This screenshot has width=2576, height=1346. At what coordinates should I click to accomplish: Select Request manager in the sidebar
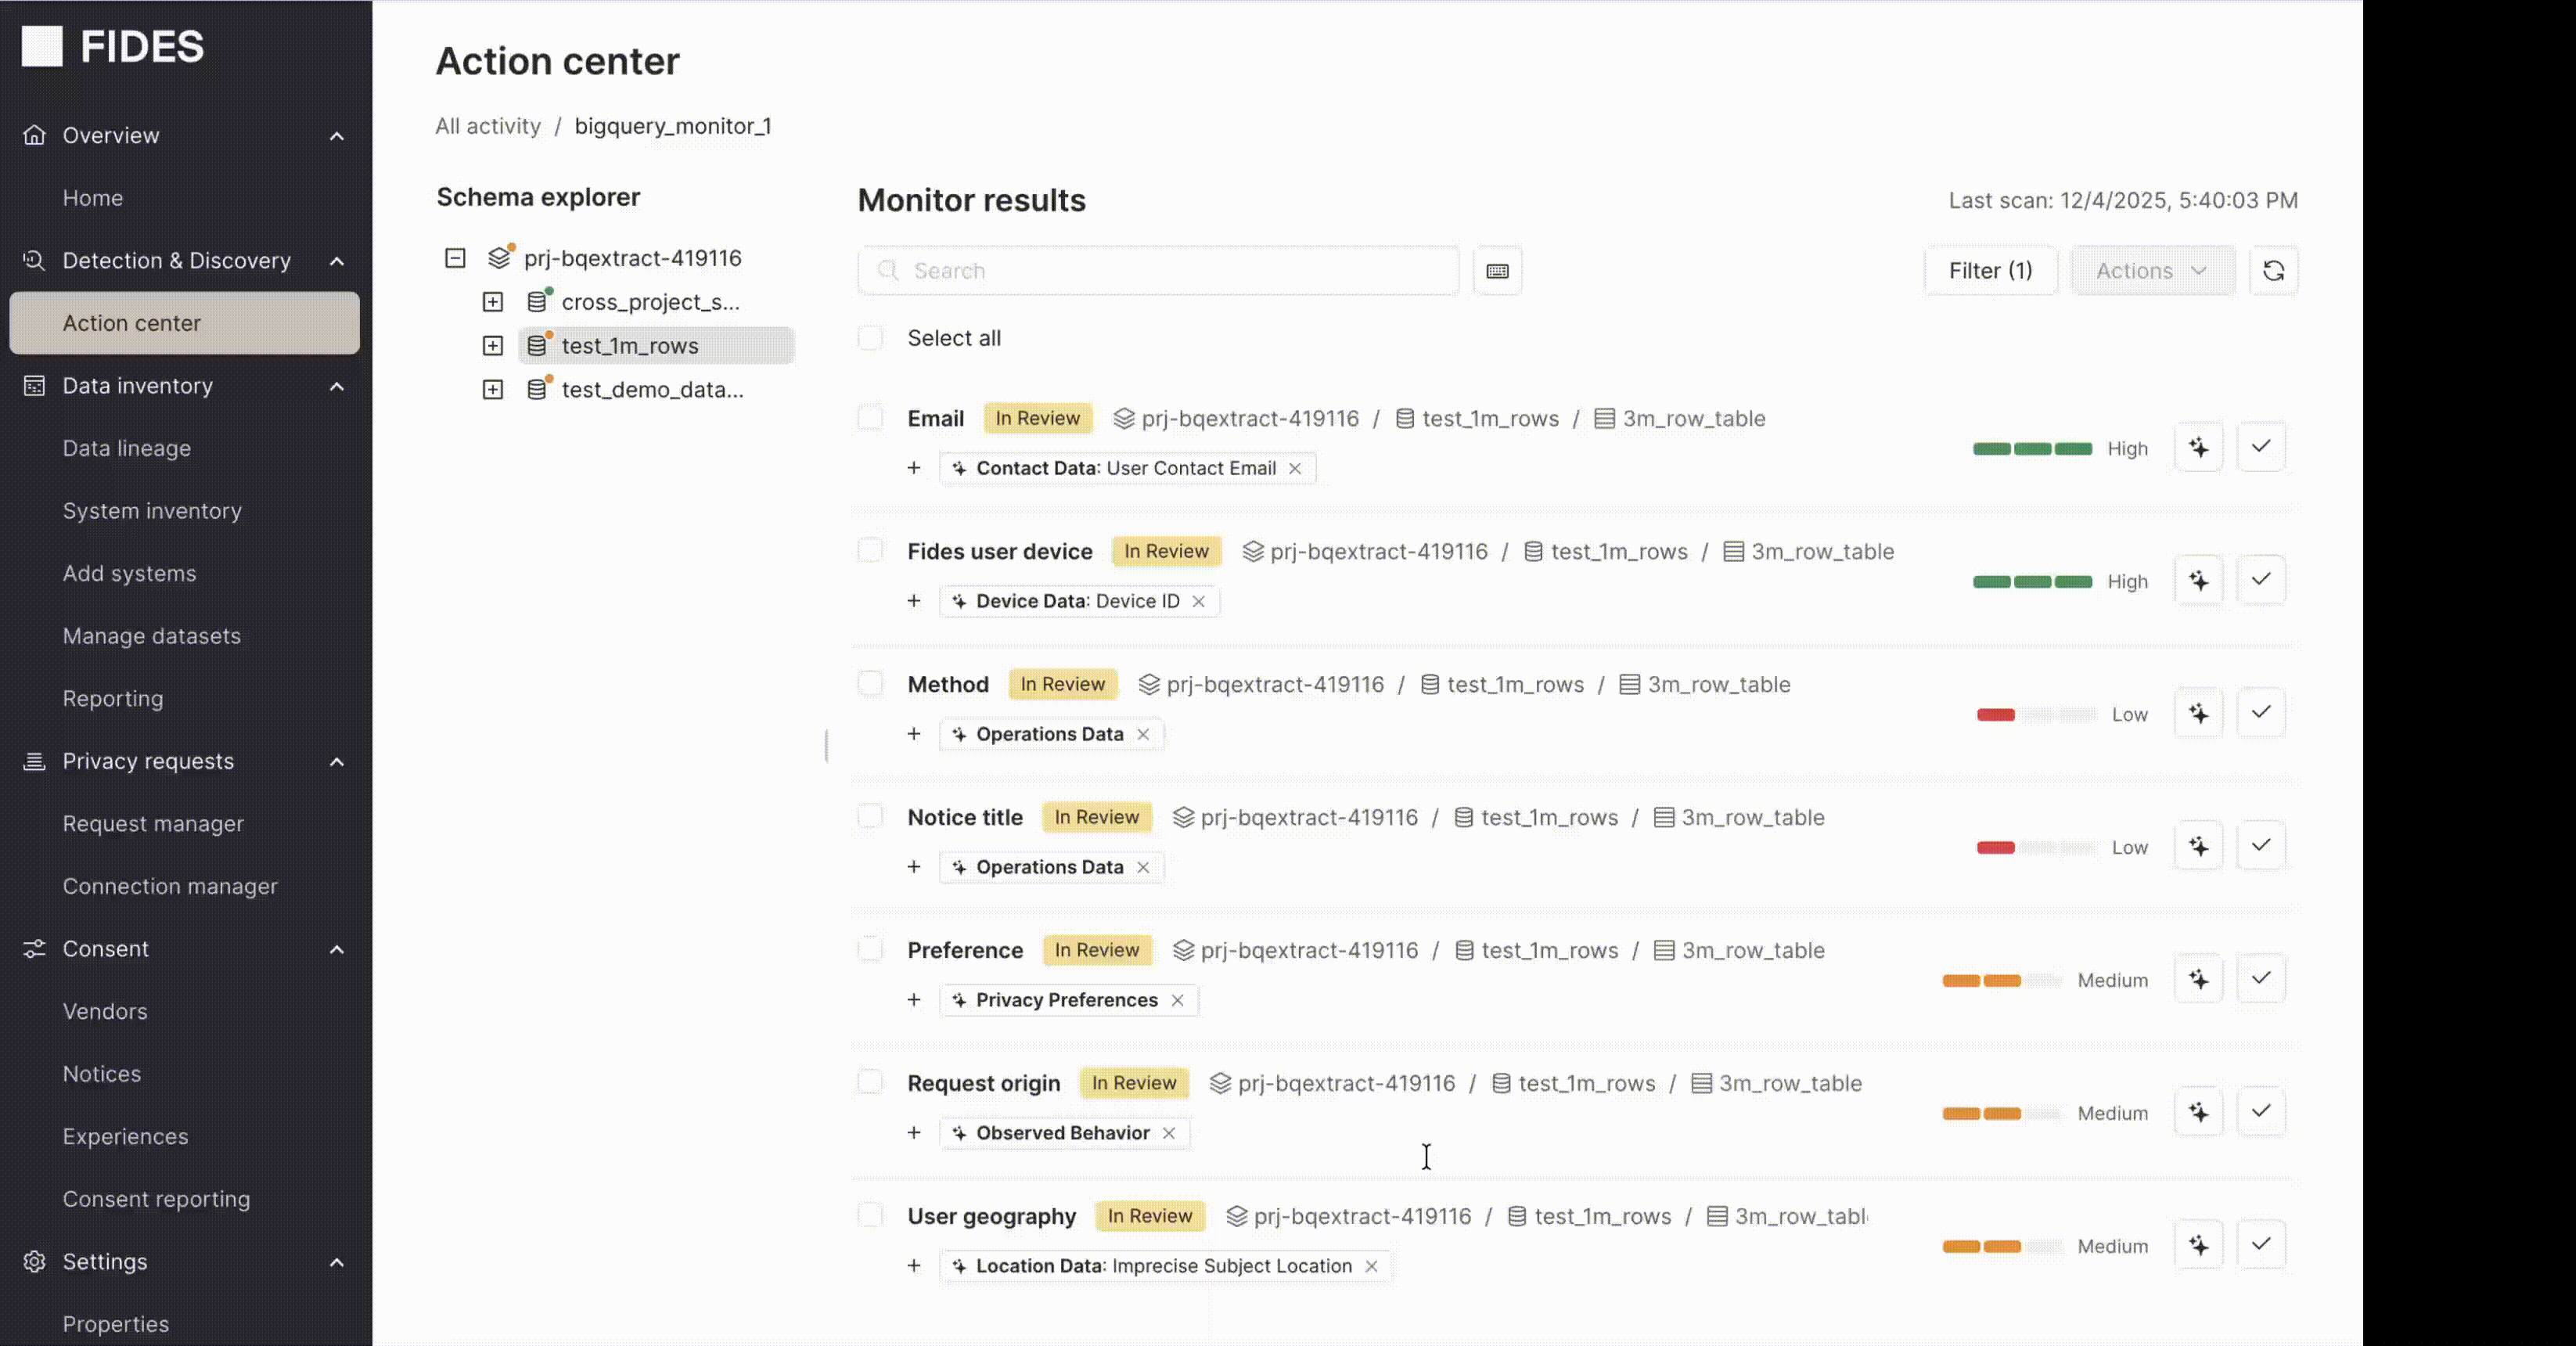coord(153,824)
